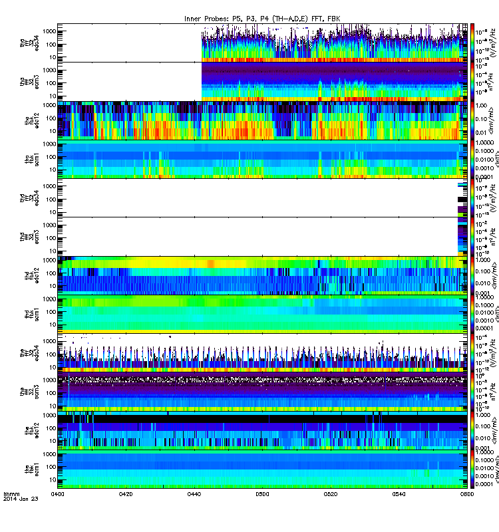Click the 'hhmm' axis unit label
The height and width of the screenshot is (532, 499).
pos(11,494)
